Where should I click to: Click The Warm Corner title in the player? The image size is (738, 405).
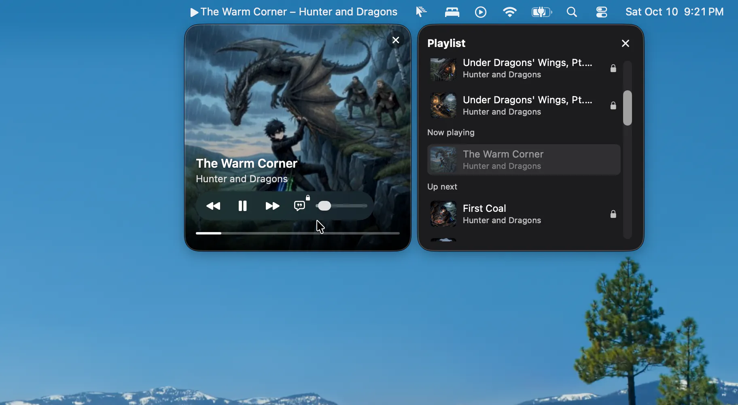247,164
